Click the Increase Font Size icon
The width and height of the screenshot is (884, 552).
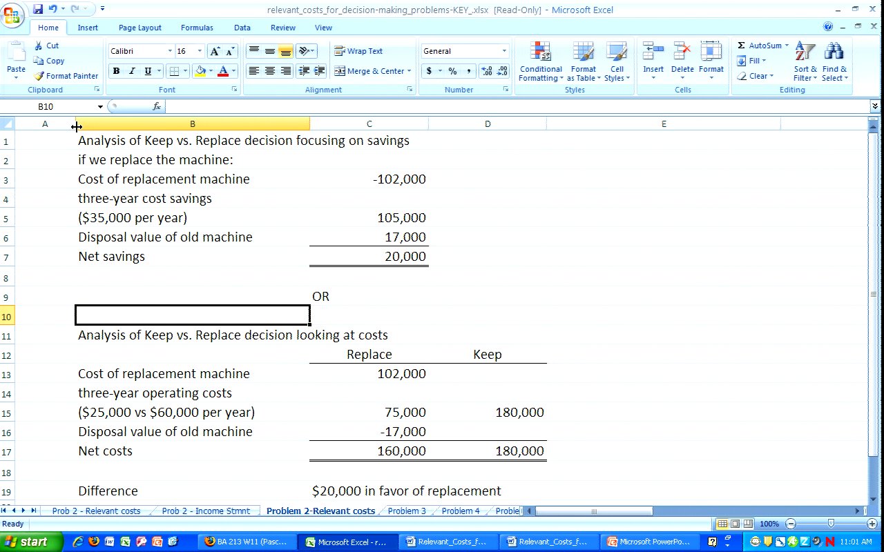click(x=215, y=52)
